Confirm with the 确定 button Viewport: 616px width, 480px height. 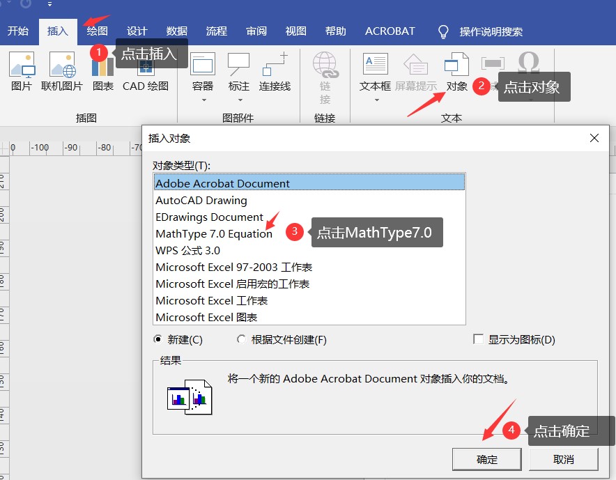point(486,458)
